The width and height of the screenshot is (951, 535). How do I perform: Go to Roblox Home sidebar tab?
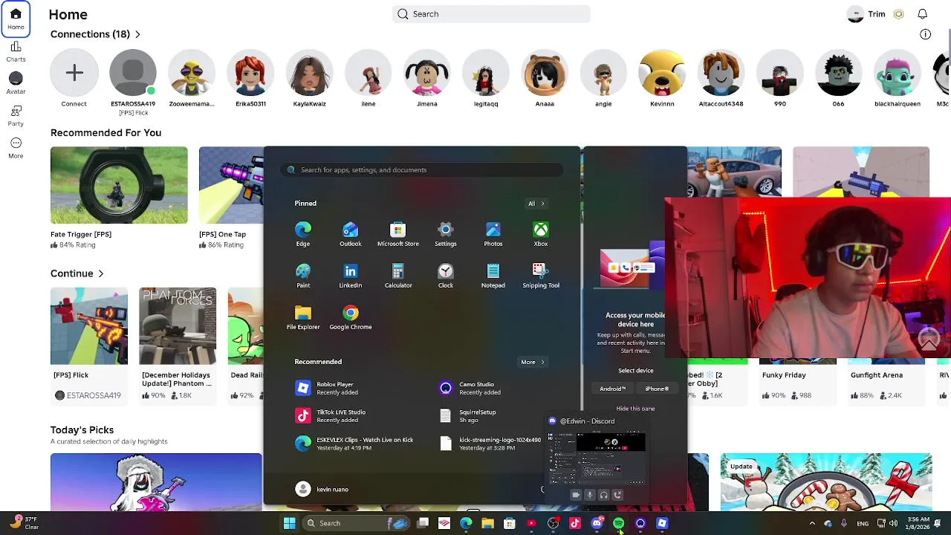16,19
